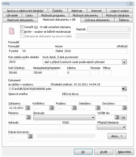Expand the Přijatá/Odeslaná dropdown

pos(112,127)
